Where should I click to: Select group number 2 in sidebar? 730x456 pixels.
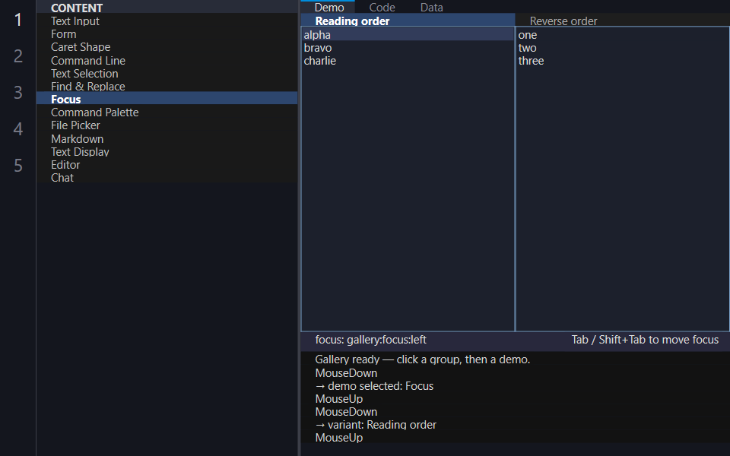(x=17, y=55)
